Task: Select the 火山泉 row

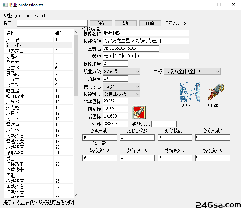Action: pyautogui.click(x=38, y=40)
